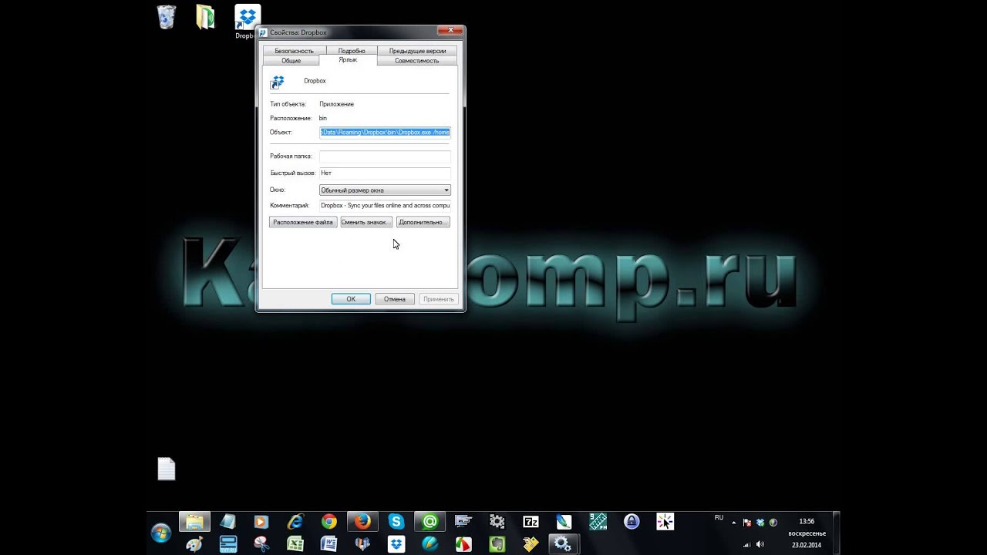Open the Recycle Bin on the desktop
This screenshot has height=555, width=987.
pyautogui.click(x=167, y=17)
